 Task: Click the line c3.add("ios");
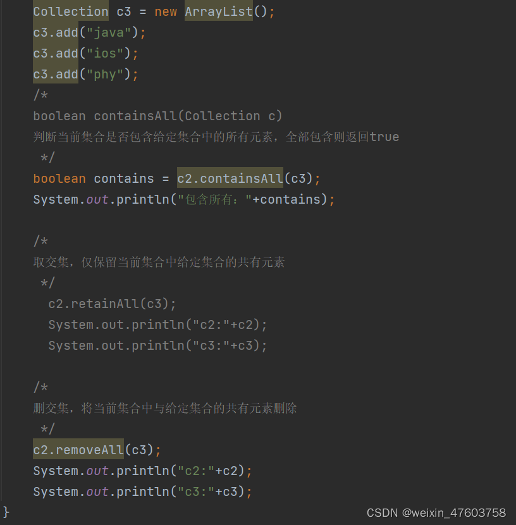[x=85, y=54]
